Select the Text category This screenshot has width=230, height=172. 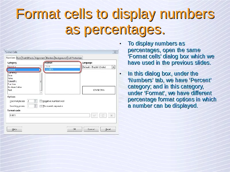point(24,90)
